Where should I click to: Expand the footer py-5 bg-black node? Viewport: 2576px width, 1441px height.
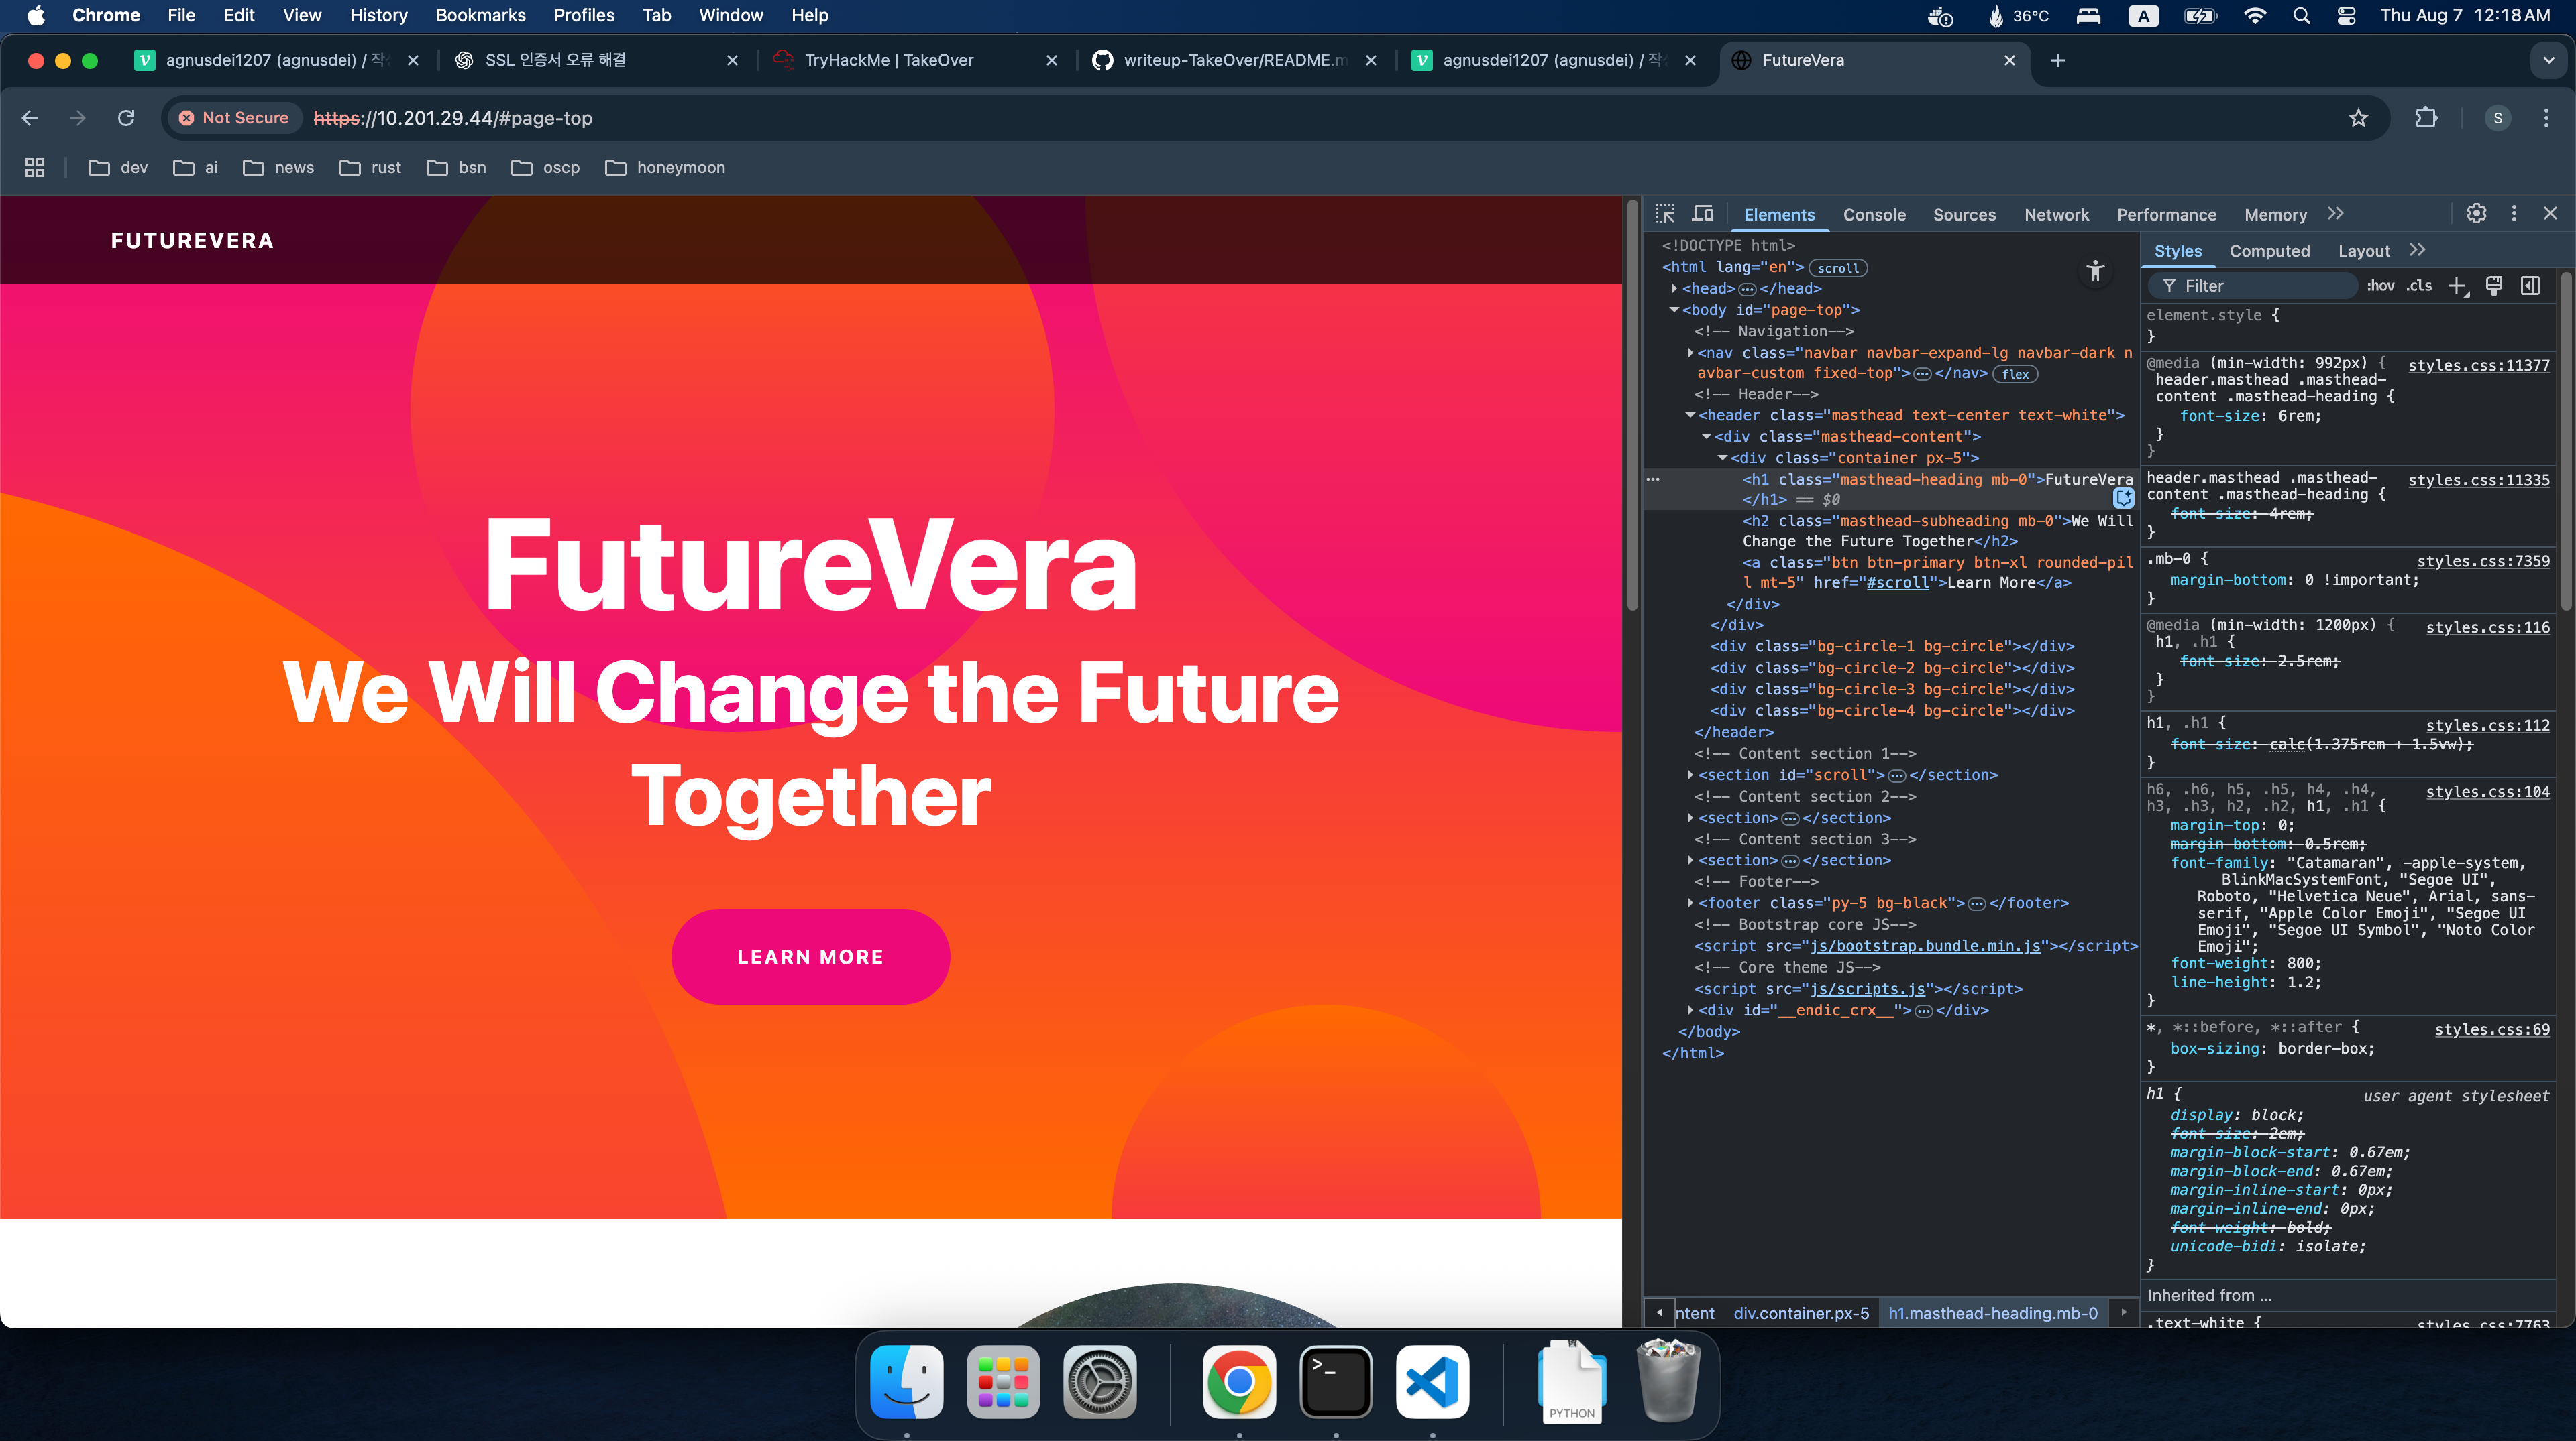point(1690,903)
